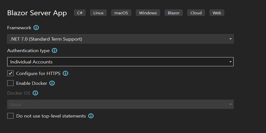Viewport: 266px width, 133px height.
Task: Click info icon beside Configure for HTTPS
Action: tap(65, 73)
